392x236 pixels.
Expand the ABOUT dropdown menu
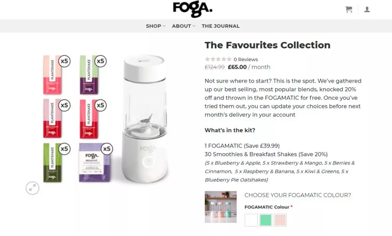(x=183, y=26)
